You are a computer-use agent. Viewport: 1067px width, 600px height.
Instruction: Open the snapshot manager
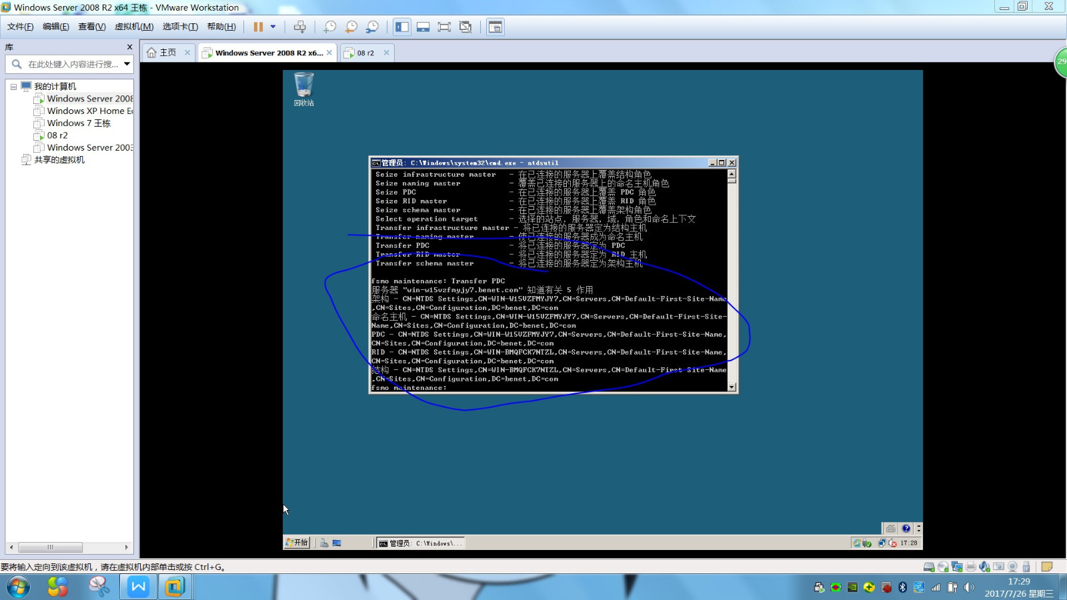pyautogui.click(x=373, y=27)
